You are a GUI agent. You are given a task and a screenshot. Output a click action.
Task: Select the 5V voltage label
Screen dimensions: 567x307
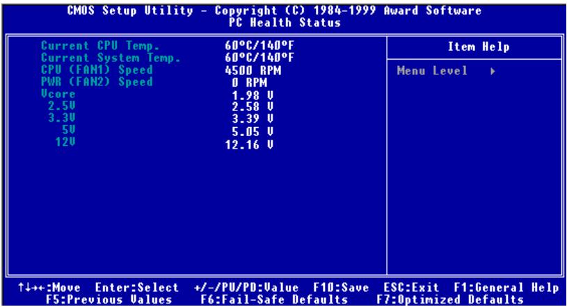tap(69, 129)
